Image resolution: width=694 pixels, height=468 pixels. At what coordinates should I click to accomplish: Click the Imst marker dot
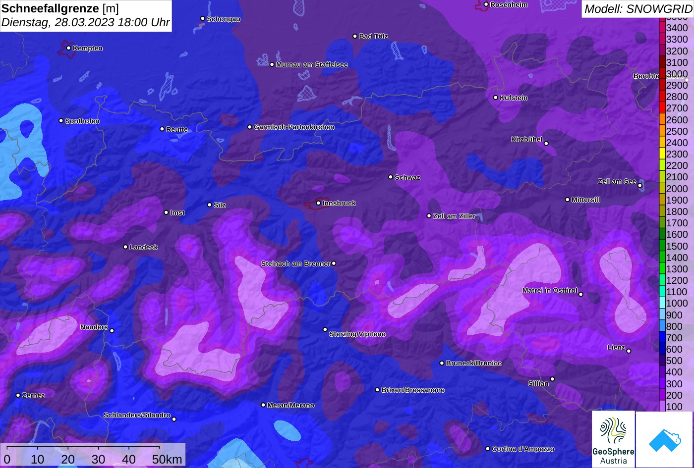tap(166, 212)
